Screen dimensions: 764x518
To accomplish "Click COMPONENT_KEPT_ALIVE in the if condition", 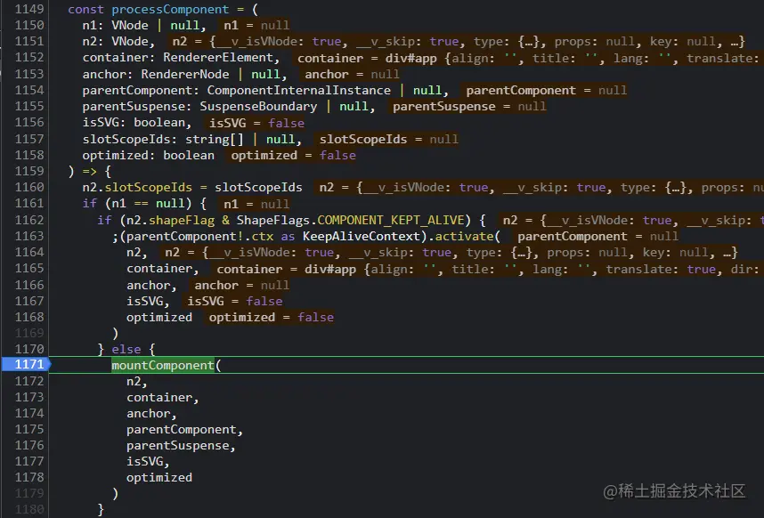I will 391,220.
